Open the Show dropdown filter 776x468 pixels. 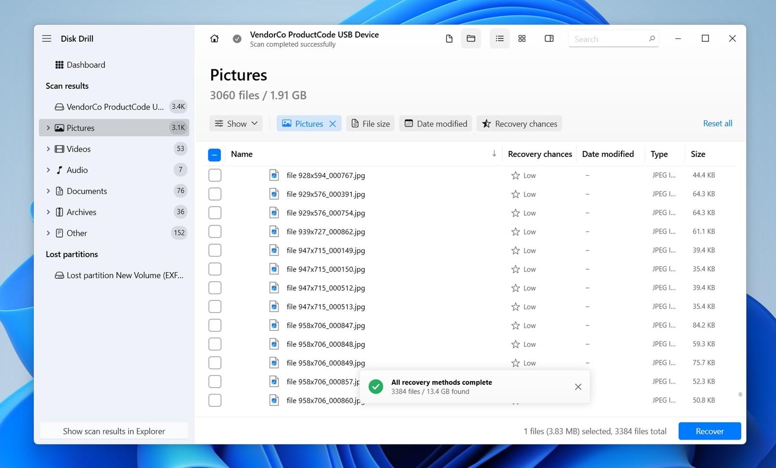[236, 124]
